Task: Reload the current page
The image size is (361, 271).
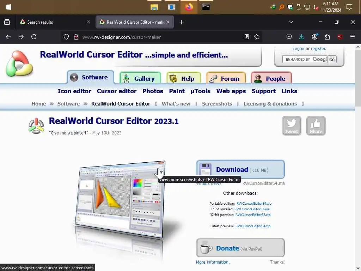Action: pos(34,37)
